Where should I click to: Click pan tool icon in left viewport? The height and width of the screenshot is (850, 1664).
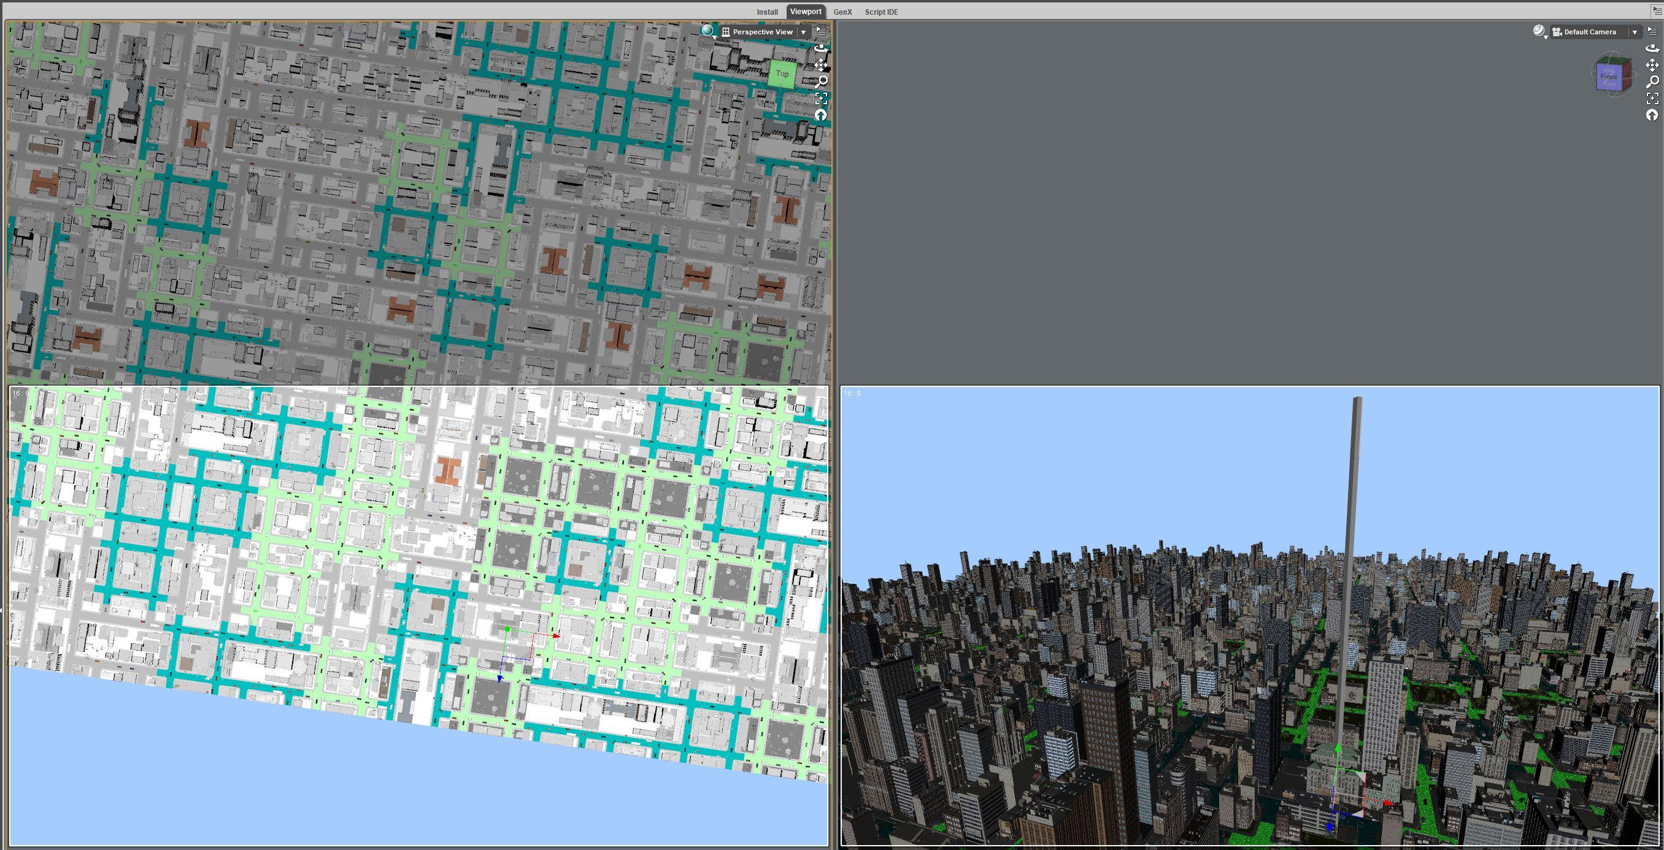point(821,64)
